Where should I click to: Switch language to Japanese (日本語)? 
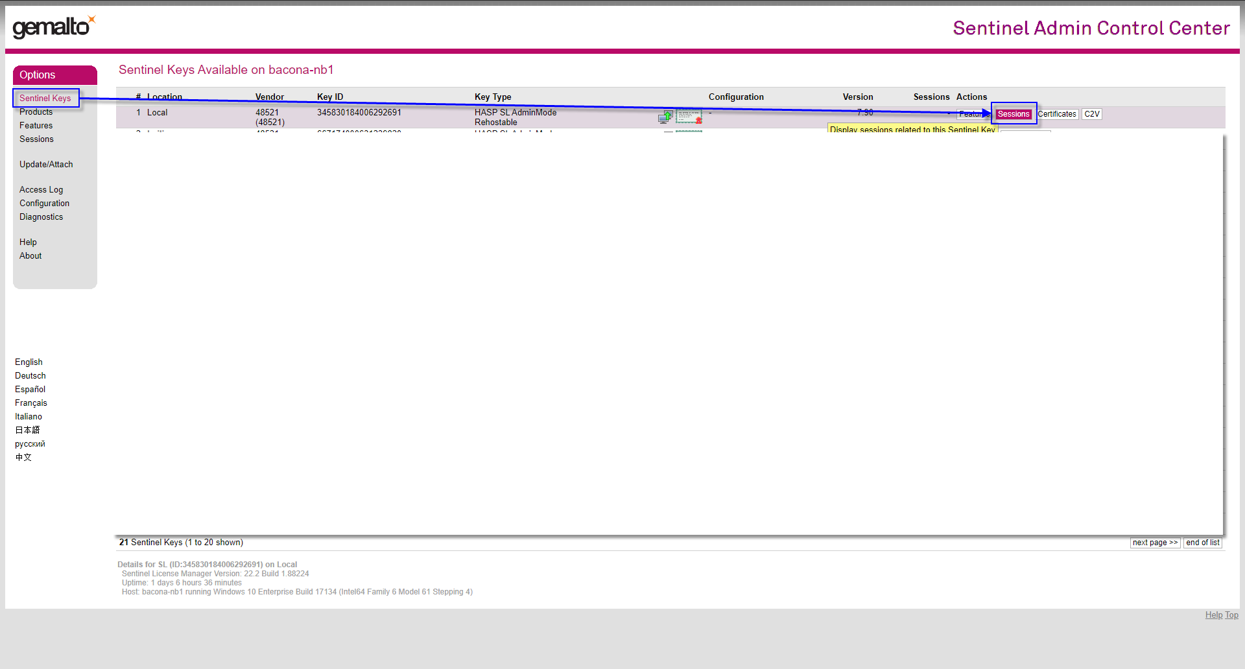[x=27, y=430]
